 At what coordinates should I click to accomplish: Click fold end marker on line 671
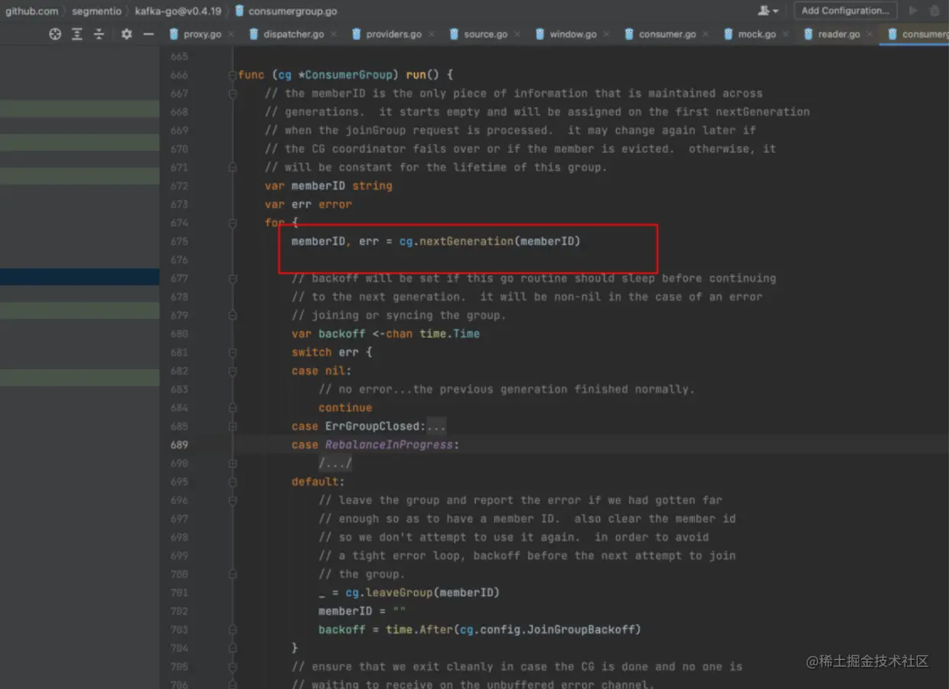point(233,167)
